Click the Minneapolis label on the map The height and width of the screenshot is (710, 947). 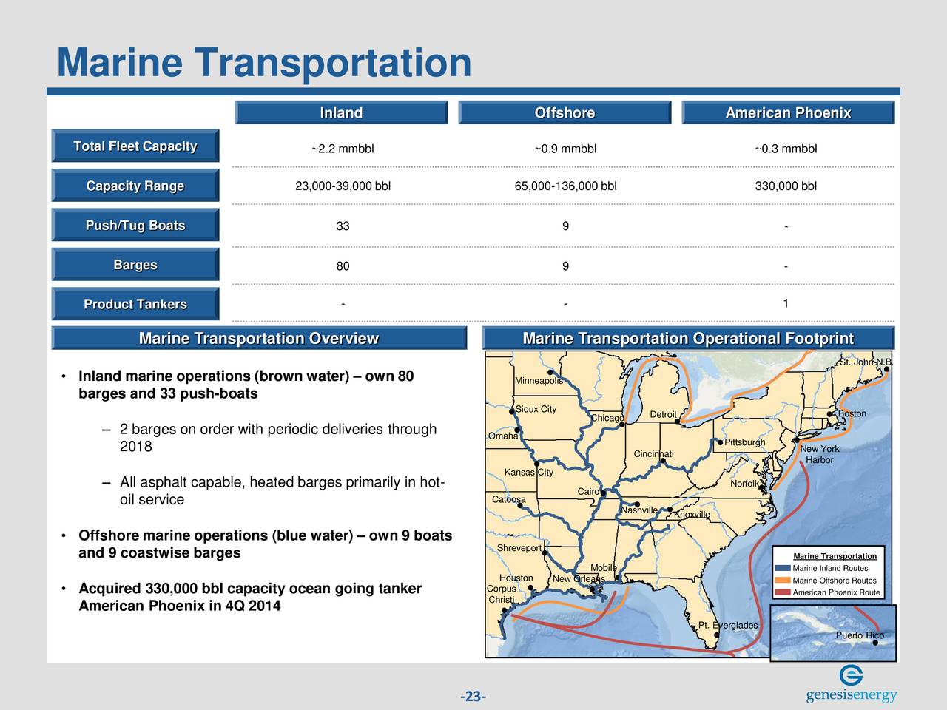[539, 381]
